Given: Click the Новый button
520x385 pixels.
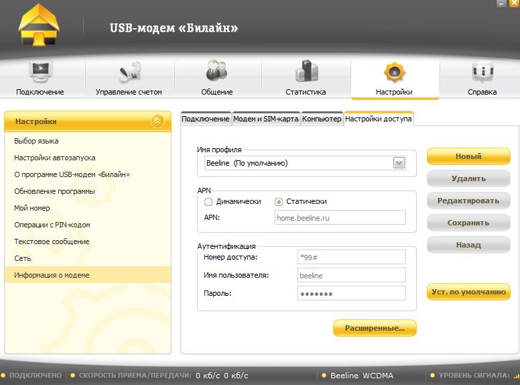Looking at the screenshot, I should (x=468, y=156).
